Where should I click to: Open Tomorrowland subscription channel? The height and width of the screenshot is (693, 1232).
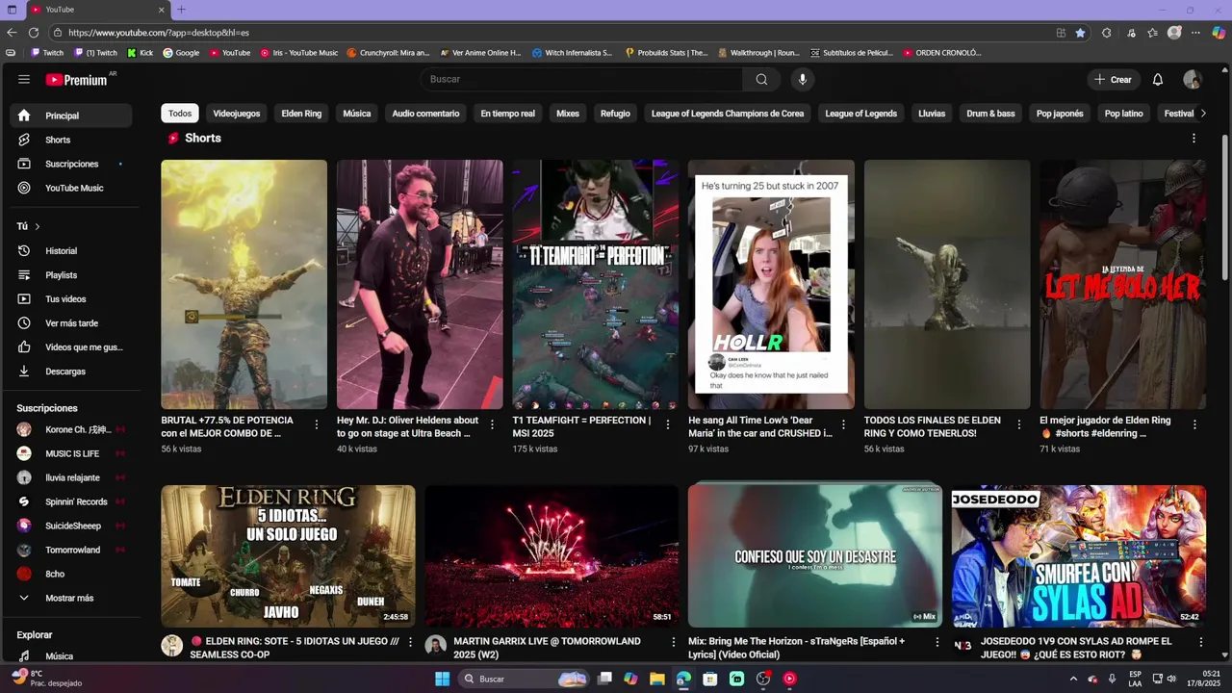point(71,550)
